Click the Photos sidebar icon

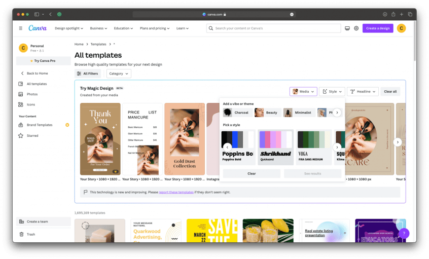(20, 94)
